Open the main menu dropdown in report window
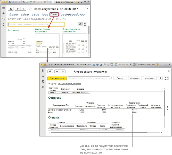 [45, 64]
